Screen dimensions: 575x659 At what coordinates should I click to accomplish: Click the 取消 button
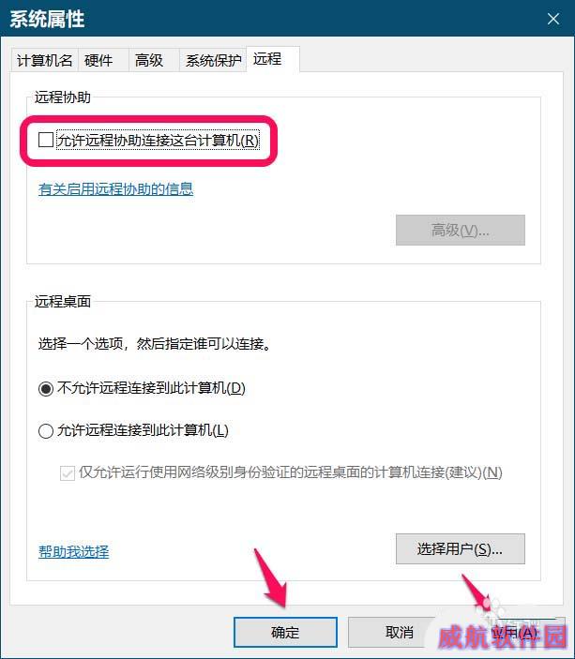pos(400,632)
